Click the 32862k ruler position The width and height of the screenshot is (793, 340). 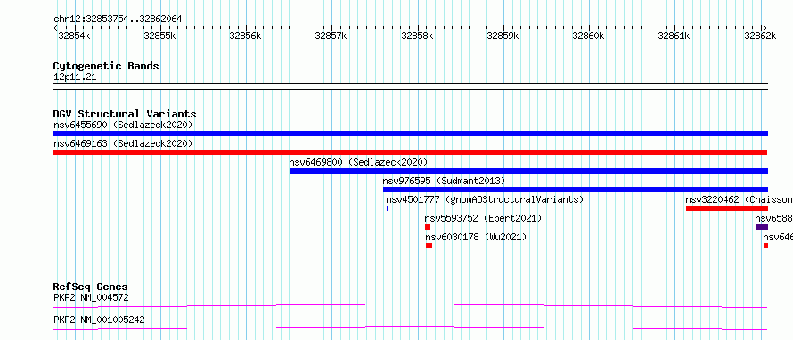(x=760, y=36)
